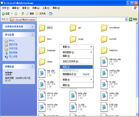Select the template folder icon

point(104,51)
